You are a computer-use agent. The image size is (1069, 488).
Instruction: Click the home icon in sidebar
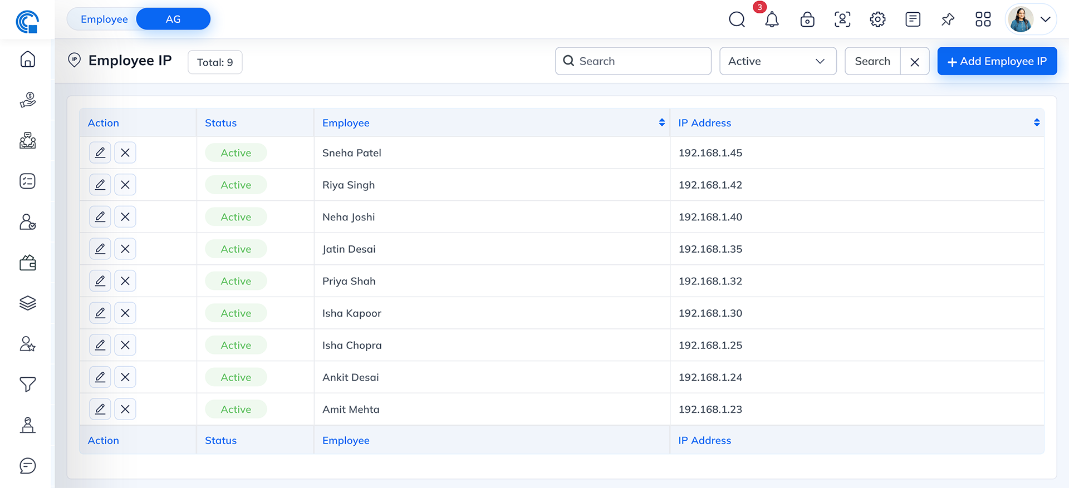[28, 60]
